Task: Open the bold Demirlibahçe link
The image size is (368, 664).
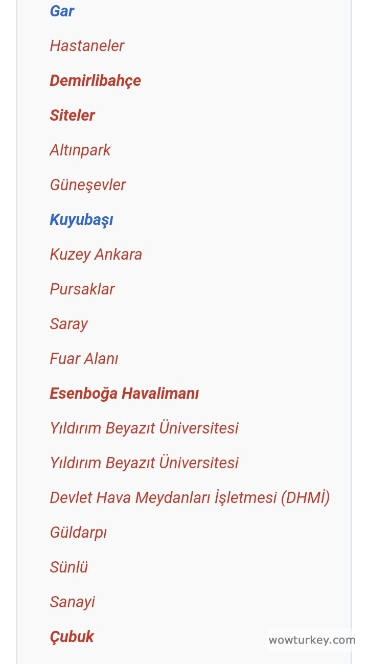Action: coord(95,81)
